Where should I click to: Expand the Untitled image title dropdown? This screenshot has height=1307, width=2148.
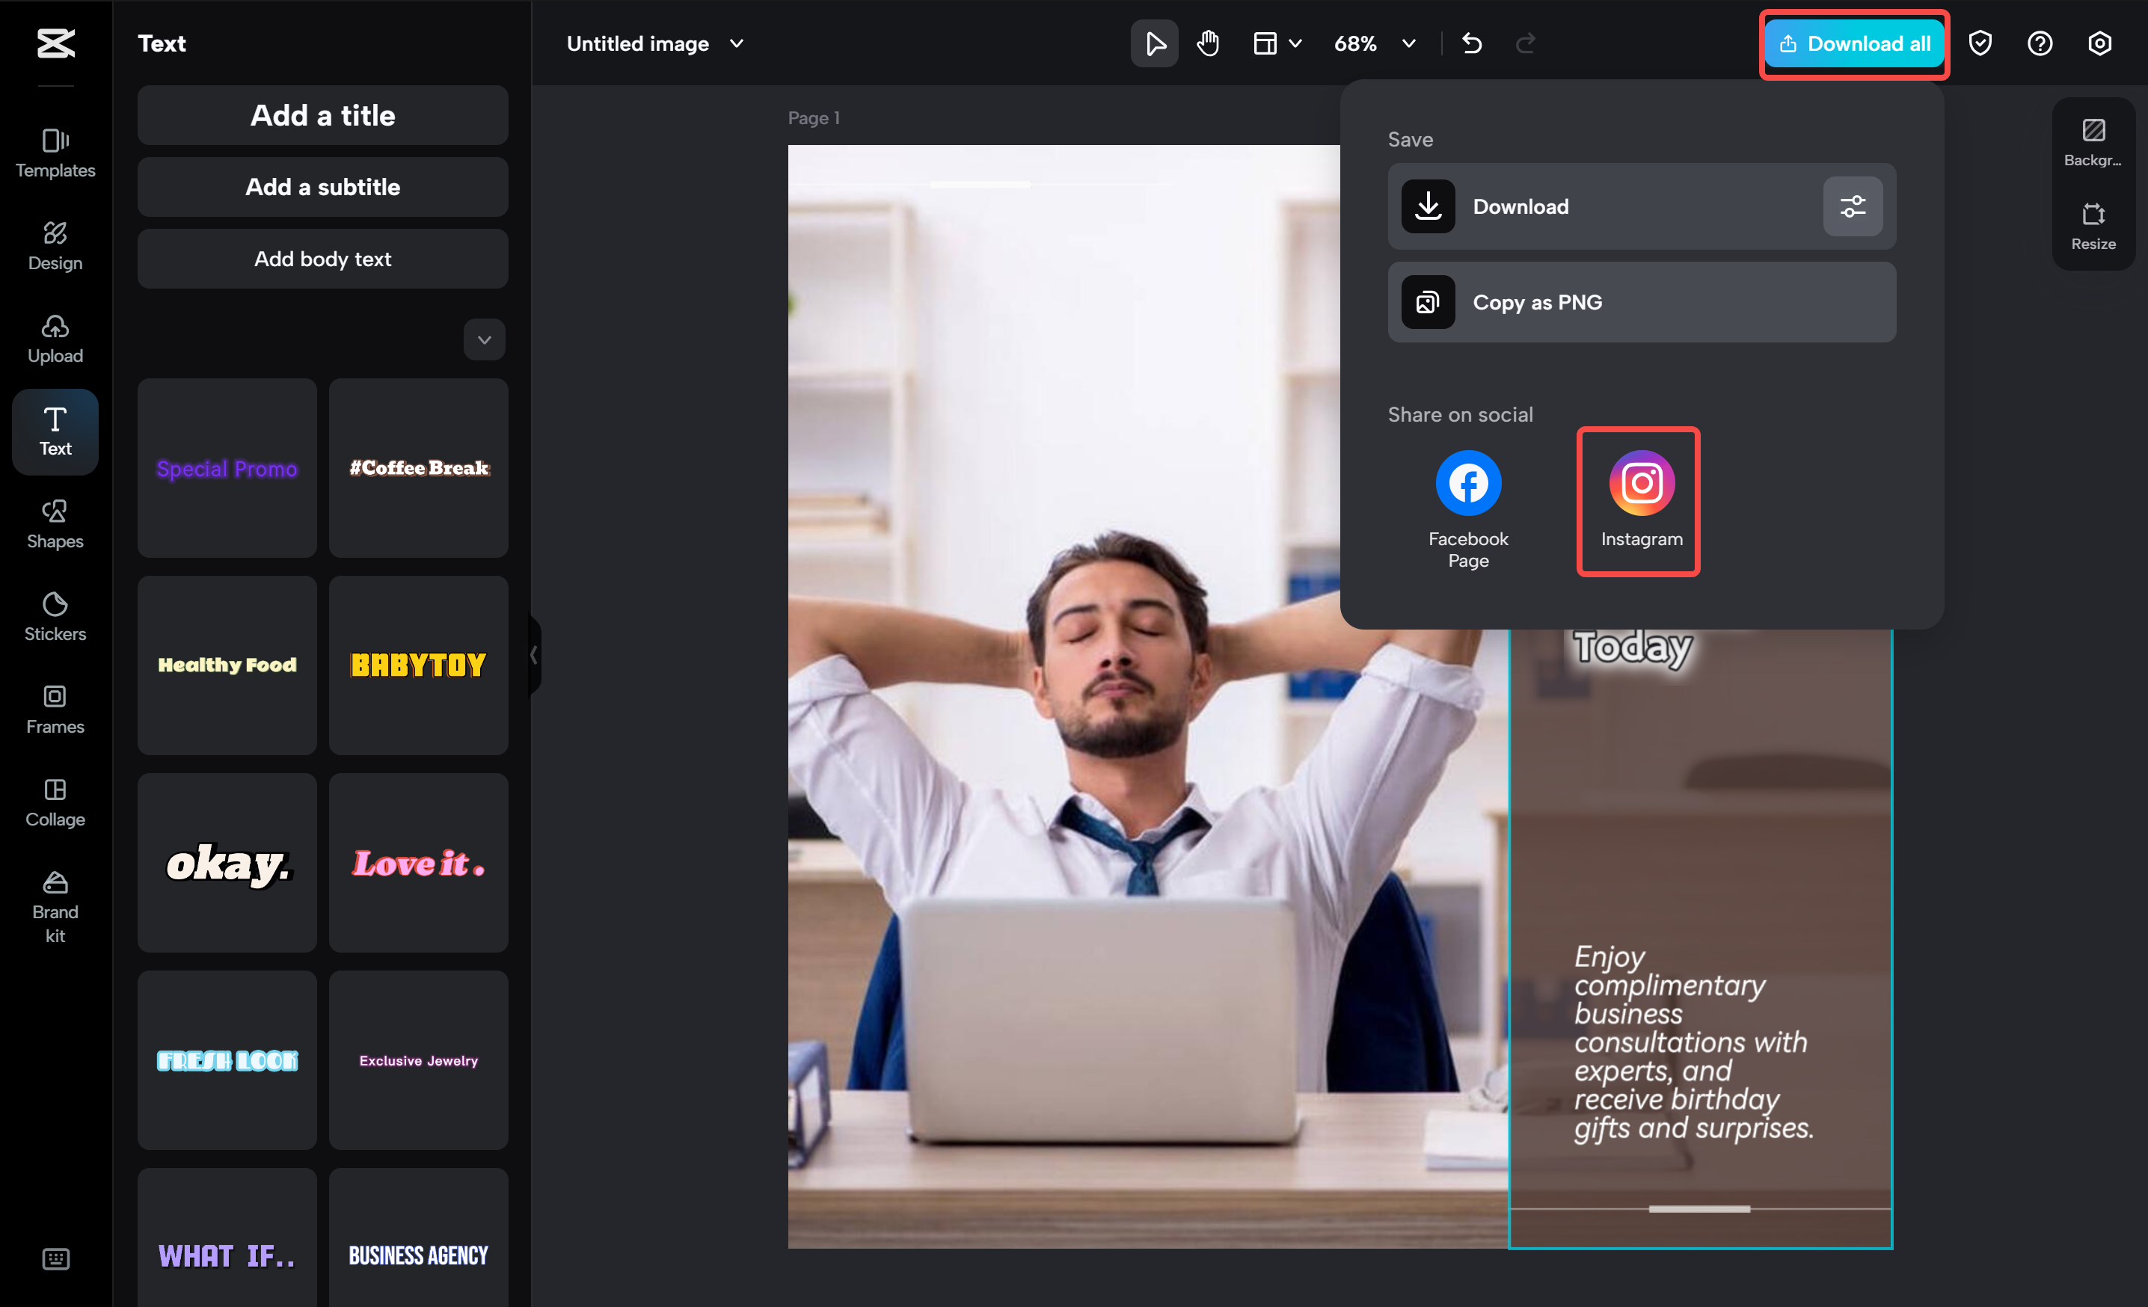pos(737,43)
